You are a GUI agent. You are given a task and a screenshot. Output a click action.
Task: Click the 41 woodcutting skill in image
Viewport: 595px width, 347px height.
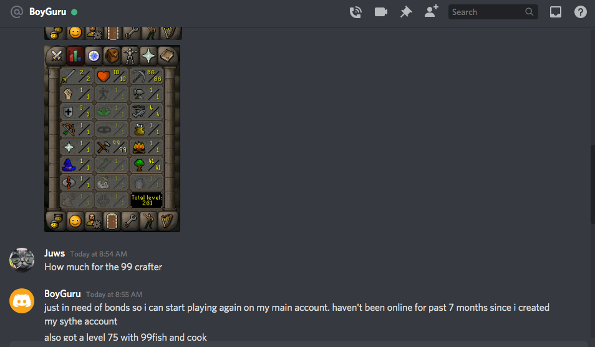tap(147, 164)
